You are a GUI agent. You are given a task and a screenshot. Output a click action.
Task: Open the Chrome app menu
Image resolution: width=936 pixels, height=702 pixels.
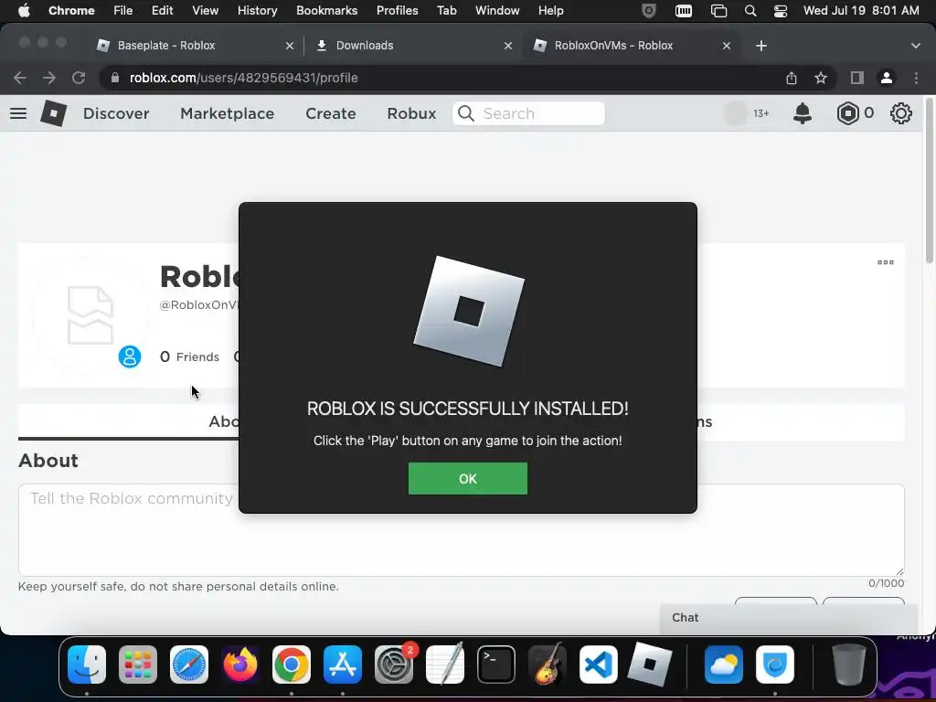(x=71, y=10)
